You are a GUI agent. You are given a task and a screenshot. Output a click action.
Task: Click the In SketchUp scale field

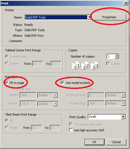[x=96, y=103]
